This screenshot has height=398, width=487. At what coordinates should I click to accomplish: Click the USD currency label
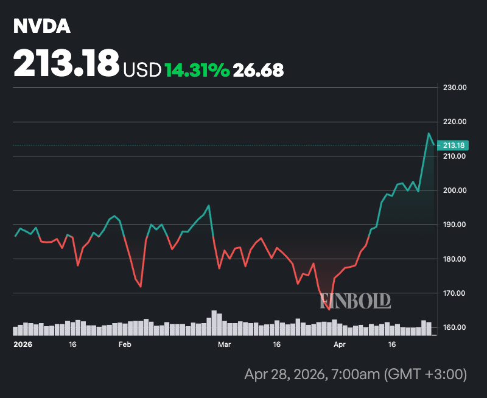click(x=142, y=70)
